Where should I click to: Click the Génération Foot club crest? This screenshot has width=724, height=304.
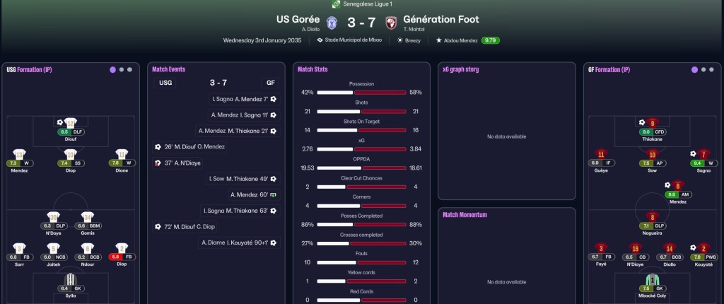(391, 23)
